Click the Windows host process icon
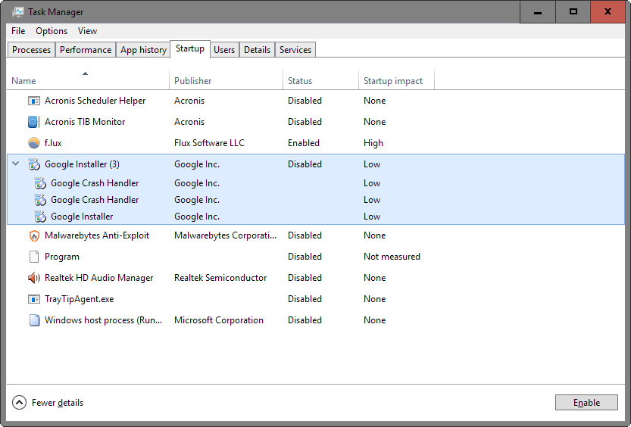Image resolution: width=631 pixels, height=427 pixels. pyautogui.click(x=33, y=320)
